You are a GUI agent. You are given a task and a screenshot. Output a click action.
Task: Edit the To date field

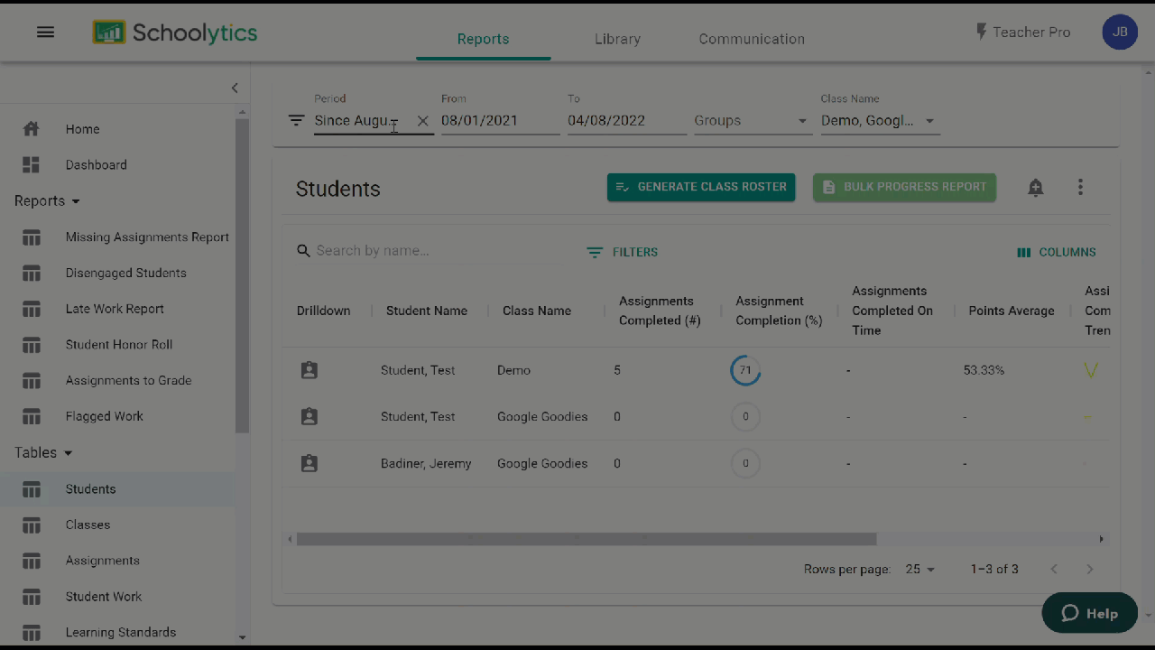pyautogui.click(x=626, y=121)
